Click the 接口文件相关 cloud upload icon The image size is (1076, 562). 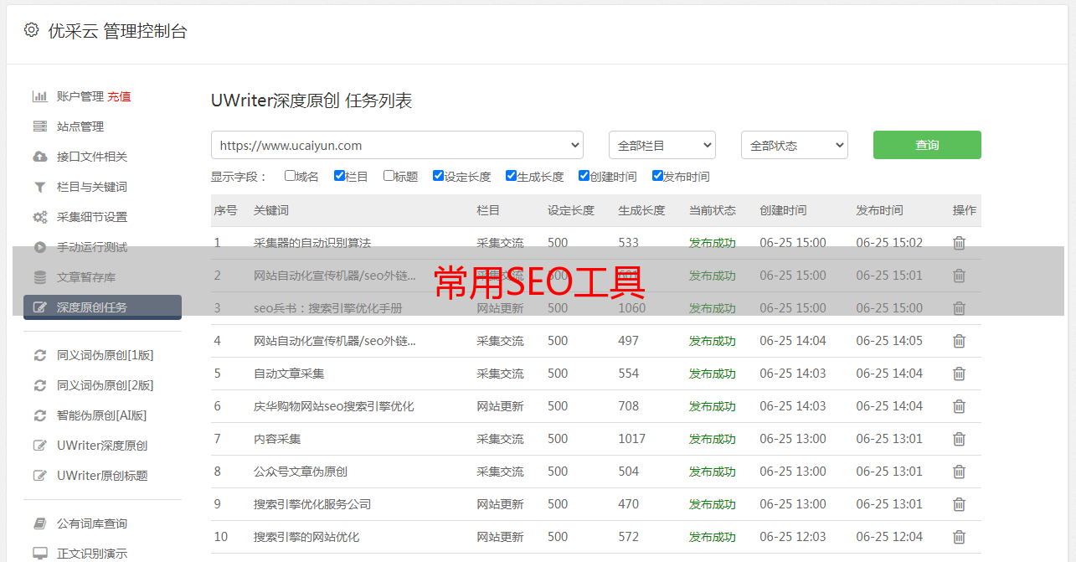39,157
